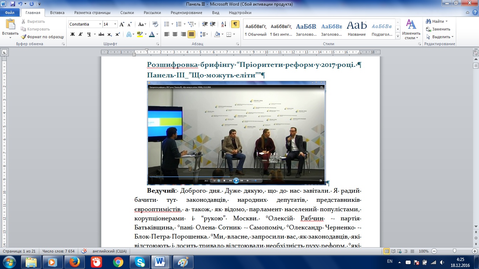Save document from quick access toolbar
The width and height of the screenshot is (479, 269).
(13, 4)
